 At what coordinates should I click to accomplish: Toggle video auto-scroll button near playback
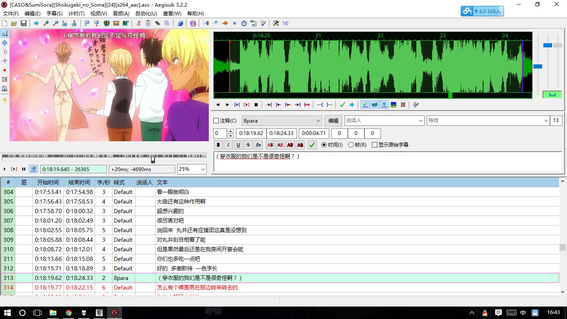click(34, 169)
